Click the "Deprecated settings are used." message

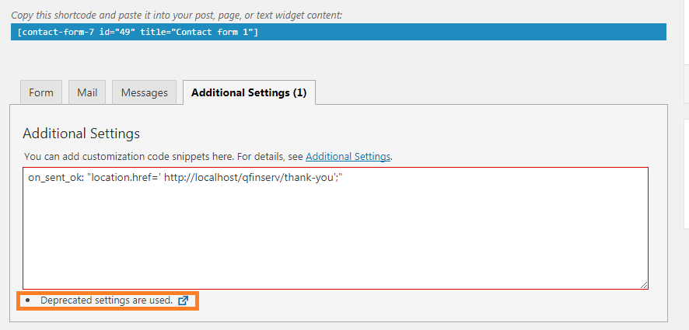pyautogui.click(x=107, y=300)
